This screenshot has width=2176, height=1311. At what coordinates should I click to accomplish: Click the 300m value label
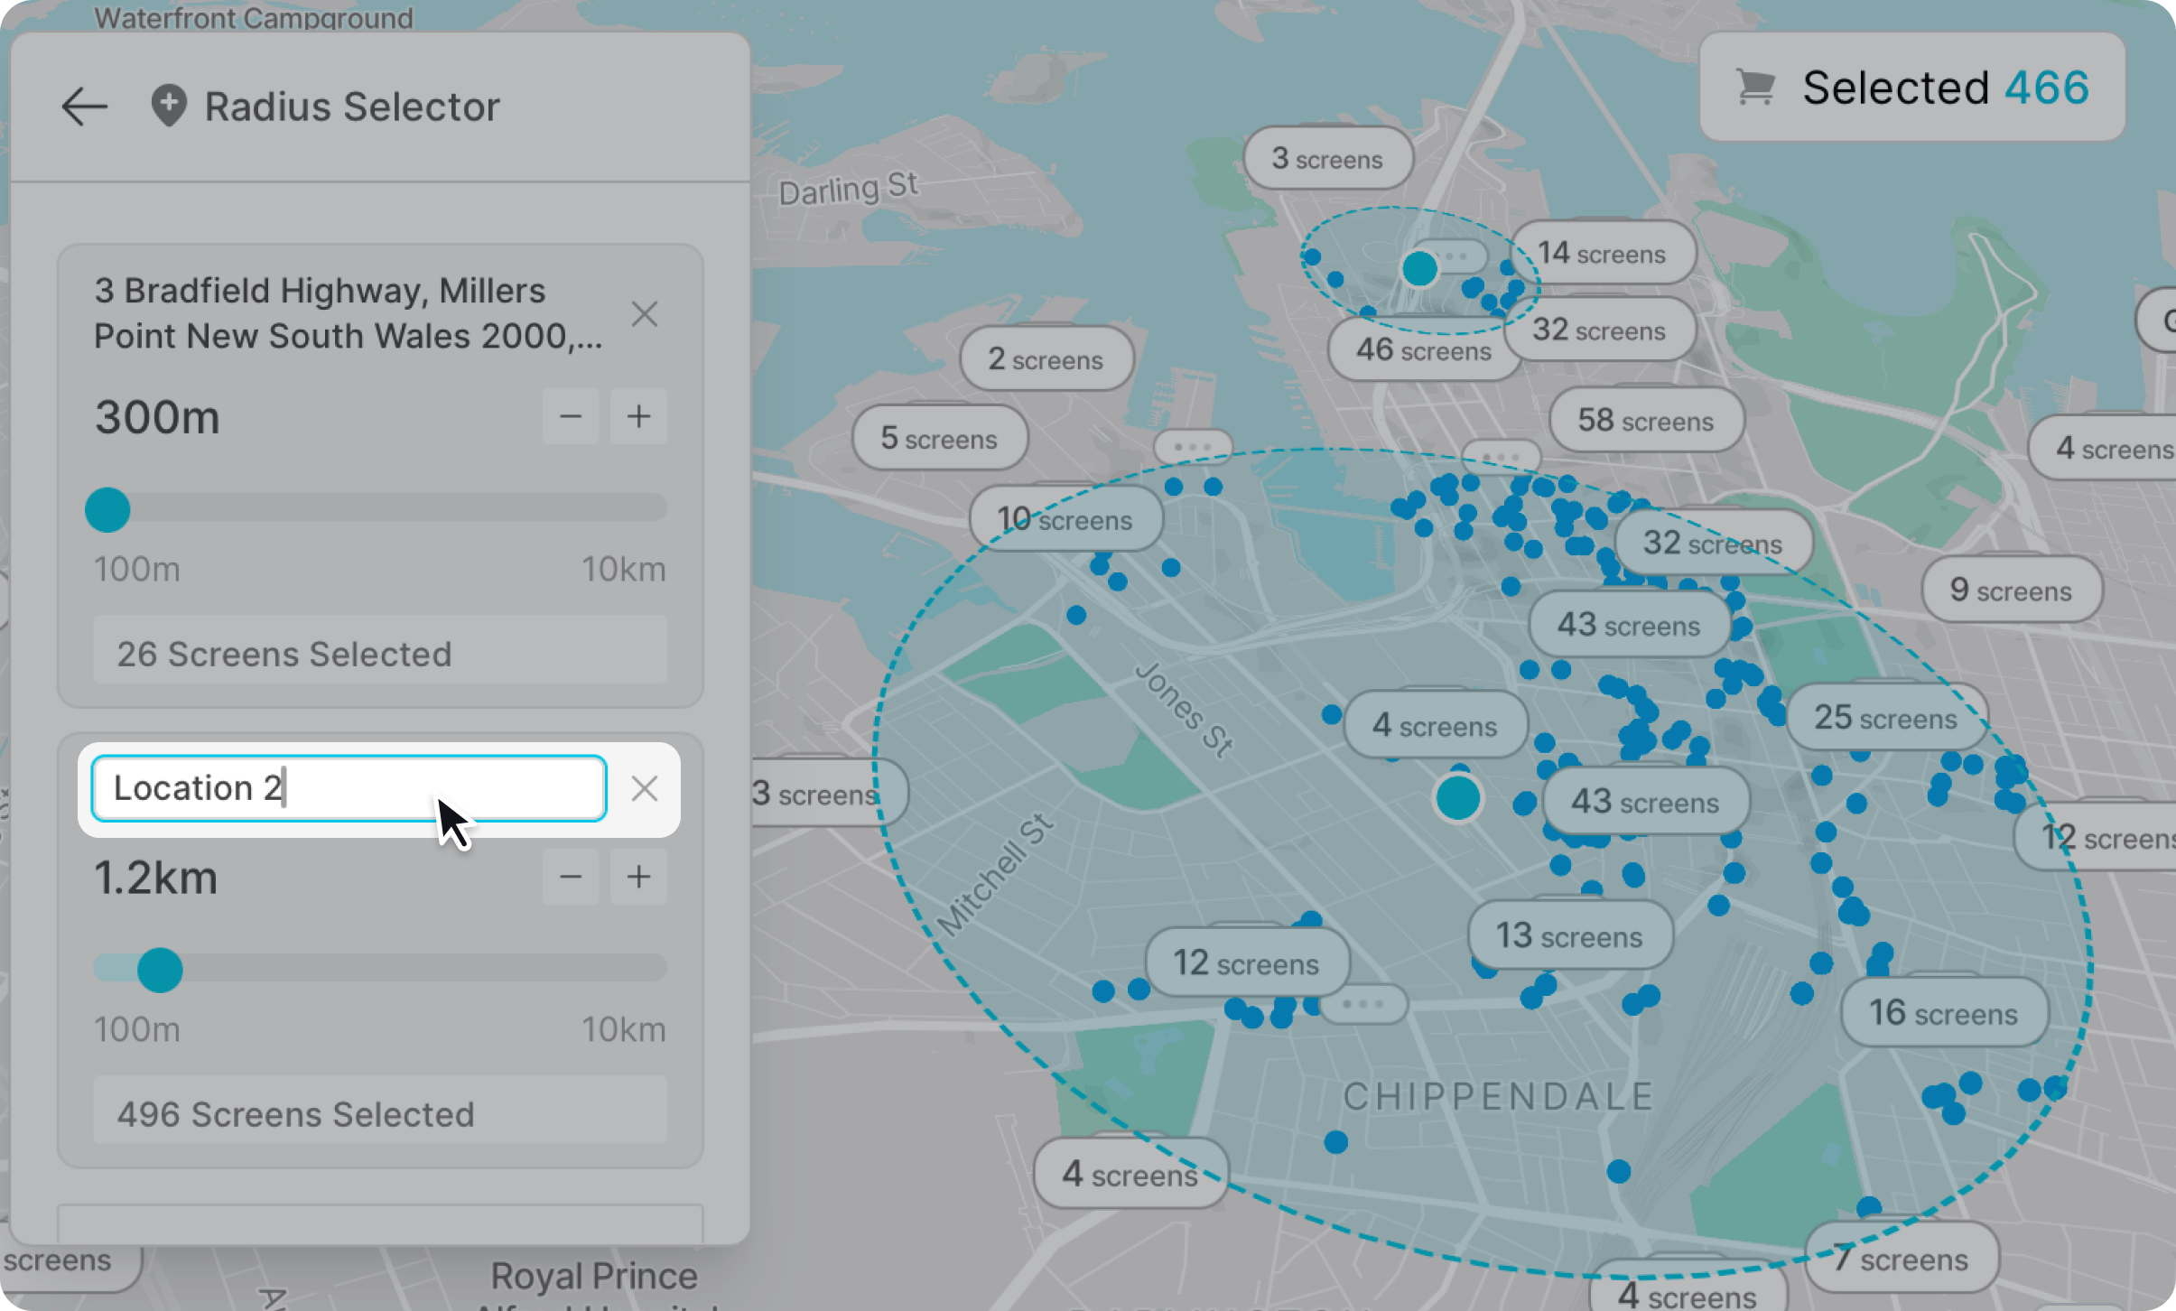[x=157, y=417]
